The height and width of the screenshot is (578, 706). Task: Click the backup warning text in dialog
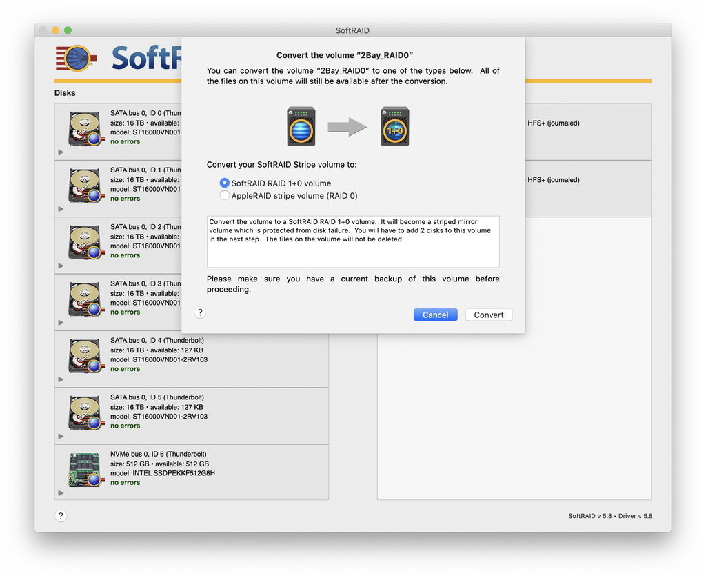[353, 283]
